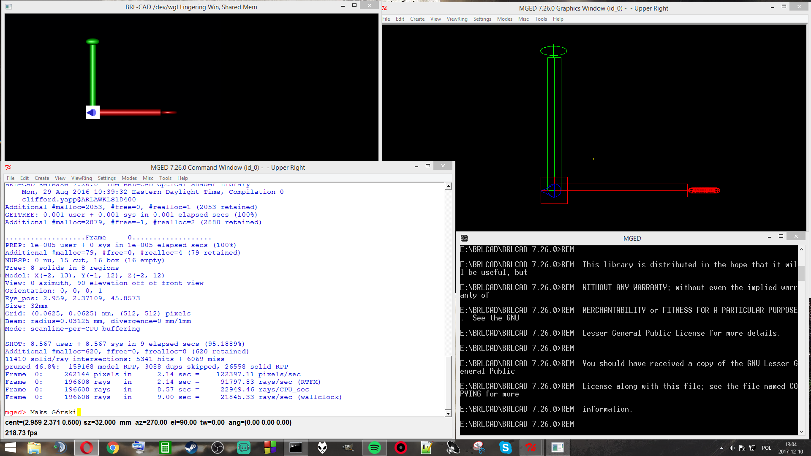Screen dimensions: 811x456
Task: Click the 'Size: 32mm' output line
Action: click(x=26, y=306)
